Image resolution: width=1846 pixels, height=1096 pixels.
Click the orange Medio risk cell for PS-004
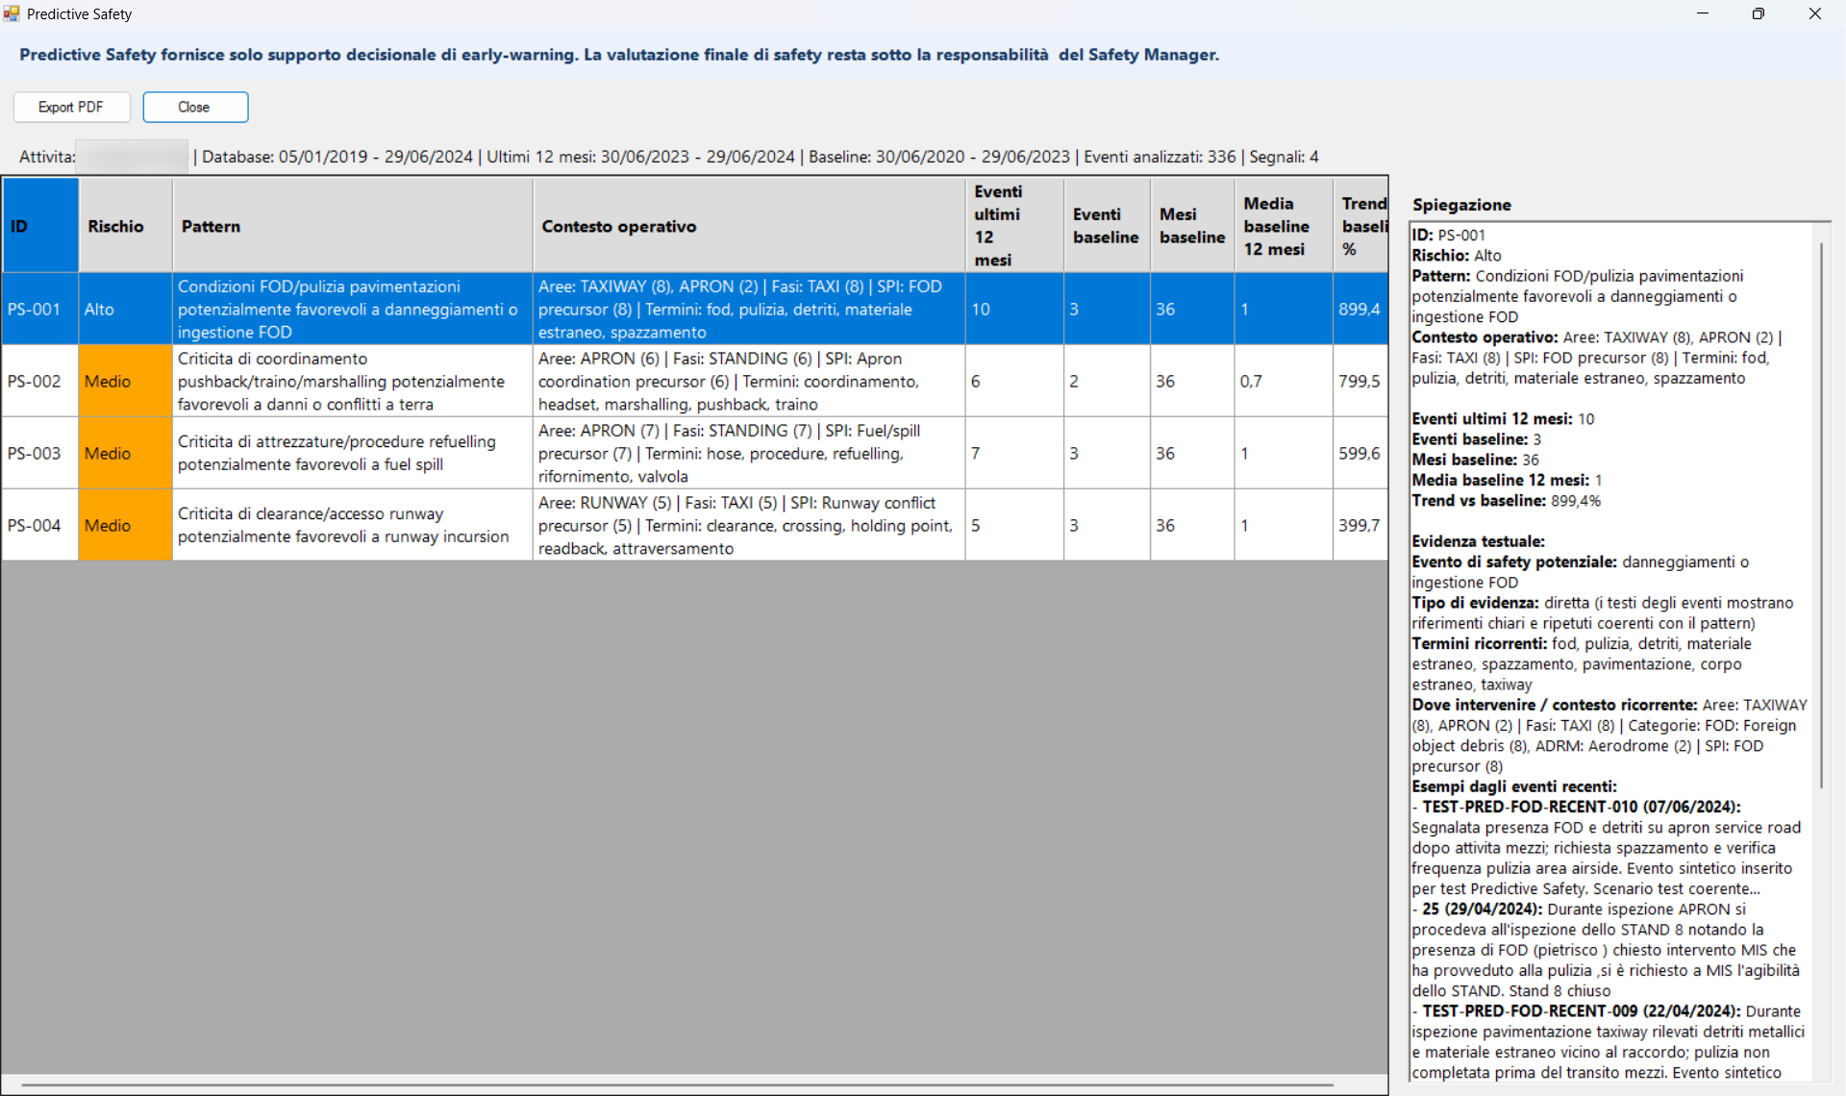click(126, 525)
